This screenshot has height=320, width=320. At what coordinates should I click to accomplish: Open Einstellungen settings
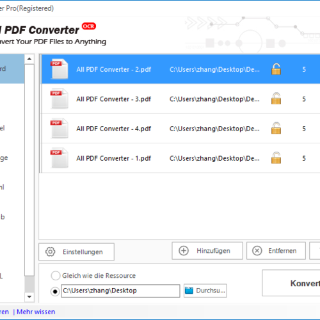point(76,252)
